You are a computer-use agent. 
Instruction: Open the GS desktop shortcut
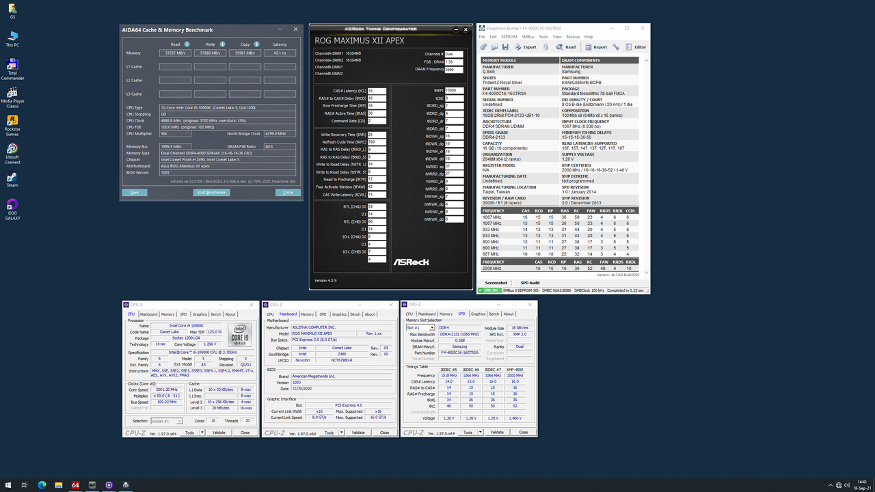coord(12,11)
